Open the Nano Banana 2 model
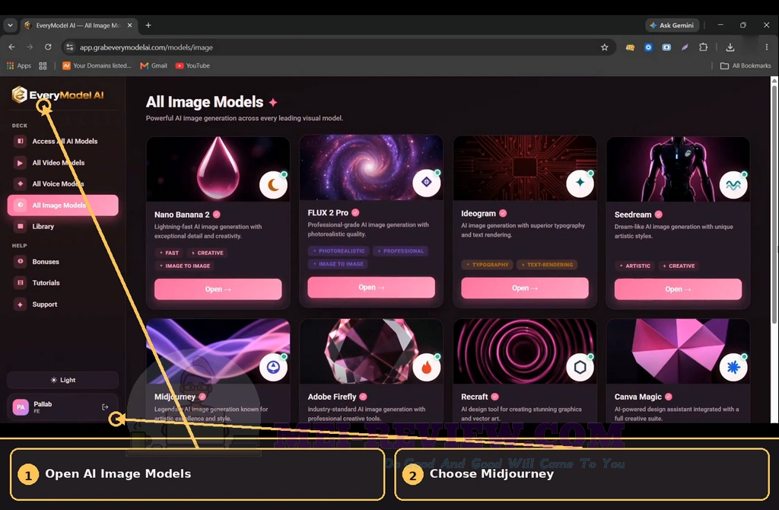Viewport: 779px width, 510px height. (x=218, y=289)
